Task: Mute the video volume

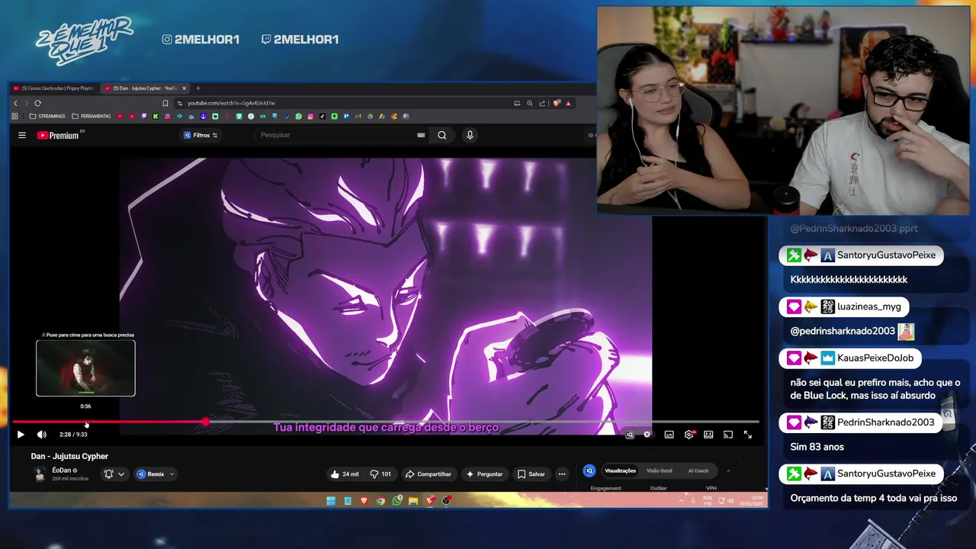Action: 42,435
